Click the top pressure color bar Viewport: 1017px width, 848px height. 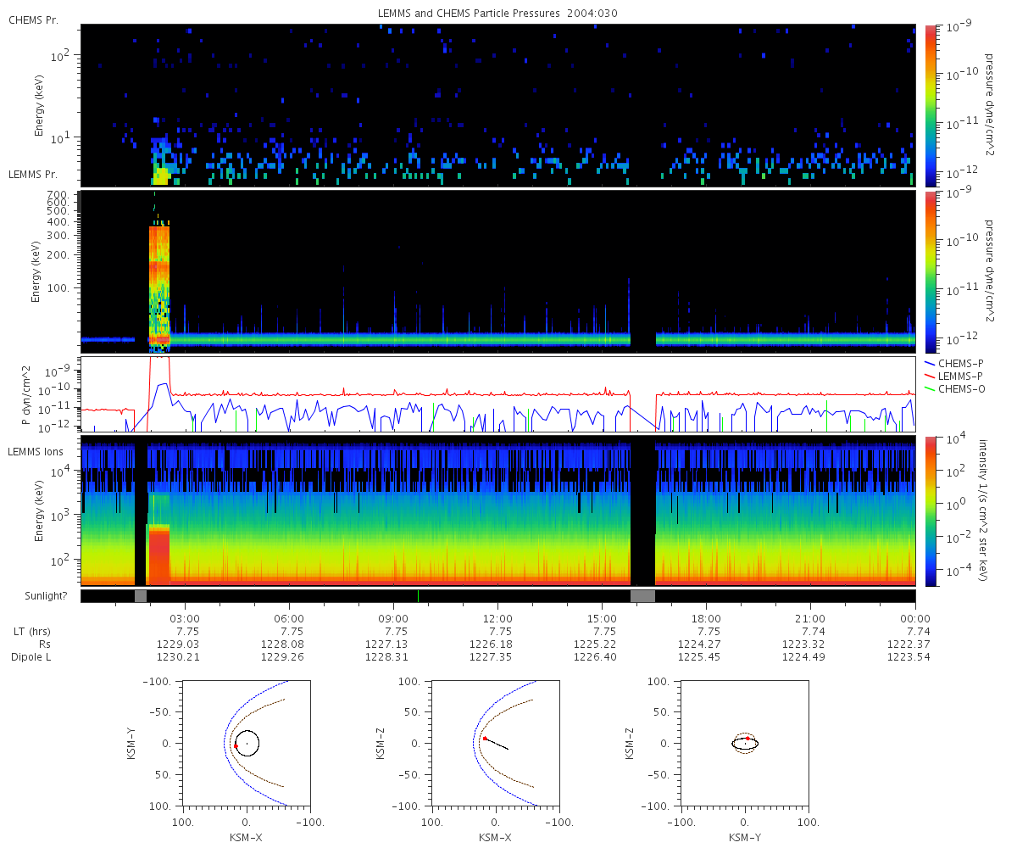[x=930, y=105]
